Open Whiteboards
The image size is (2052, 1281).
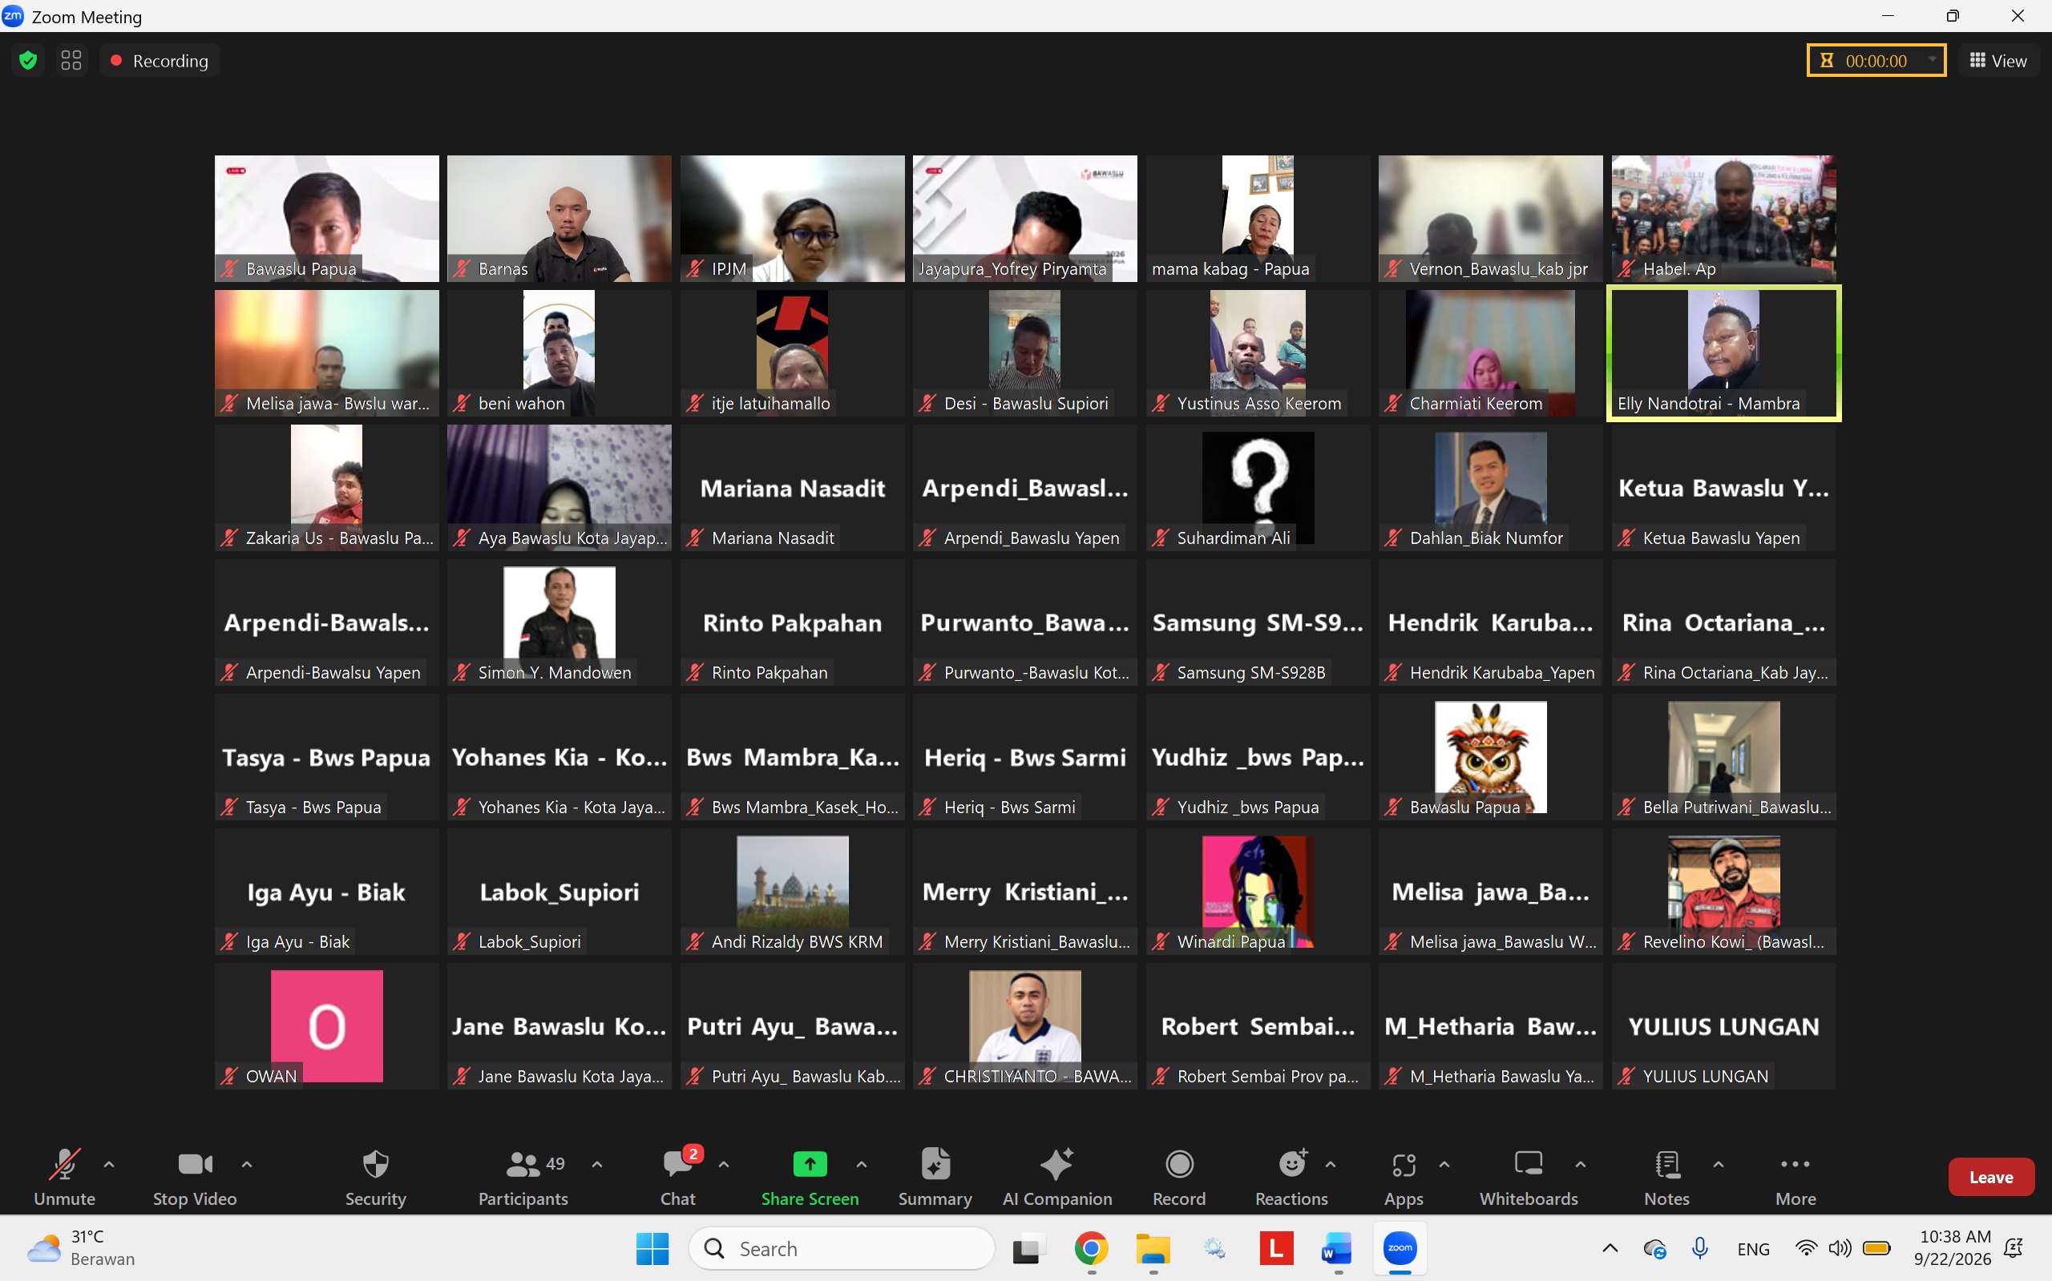[x=1529, y=1177]
